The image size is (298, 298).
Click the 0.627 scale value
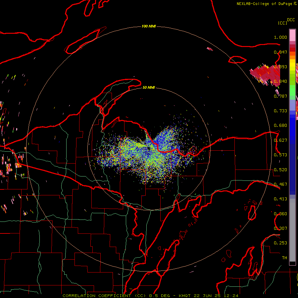[280, 140]
